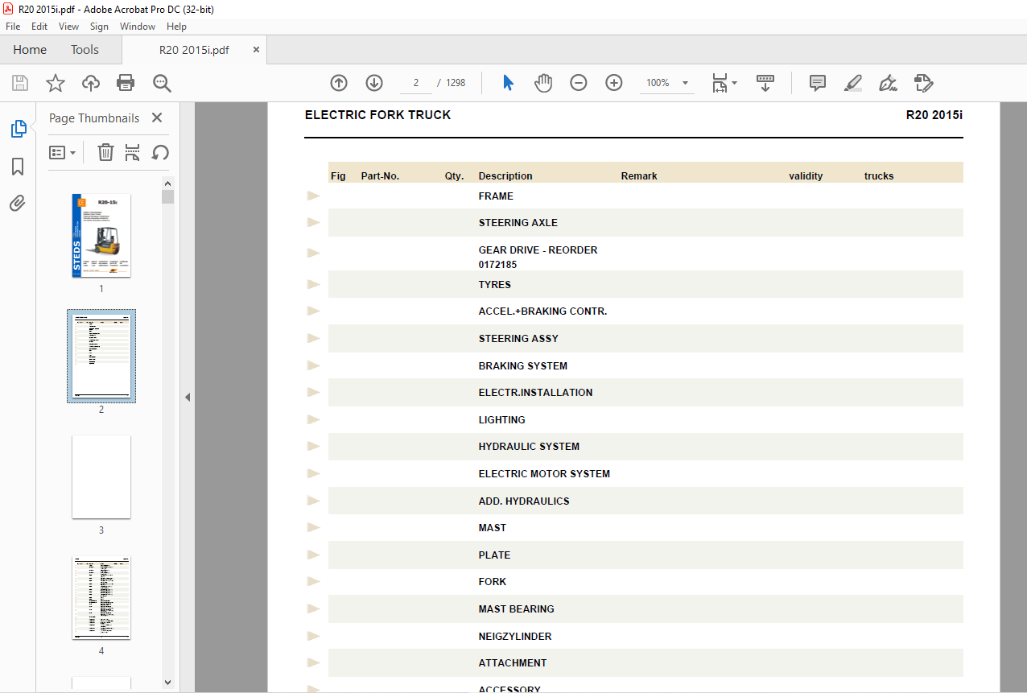Expand the MAST row arrow
Screen dimensions: 1027x693
click(314, 527)
